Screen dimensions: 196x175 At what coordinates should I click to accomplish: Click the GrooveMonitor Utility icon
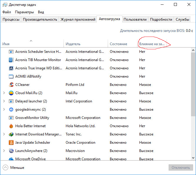pos(11,118)
